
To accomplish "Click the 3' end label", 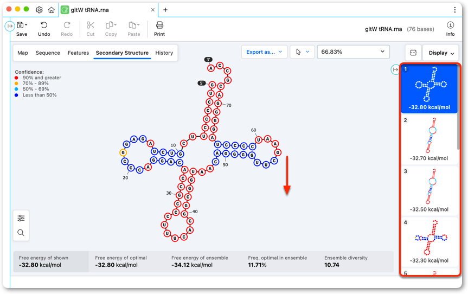I will coord(208,60).
